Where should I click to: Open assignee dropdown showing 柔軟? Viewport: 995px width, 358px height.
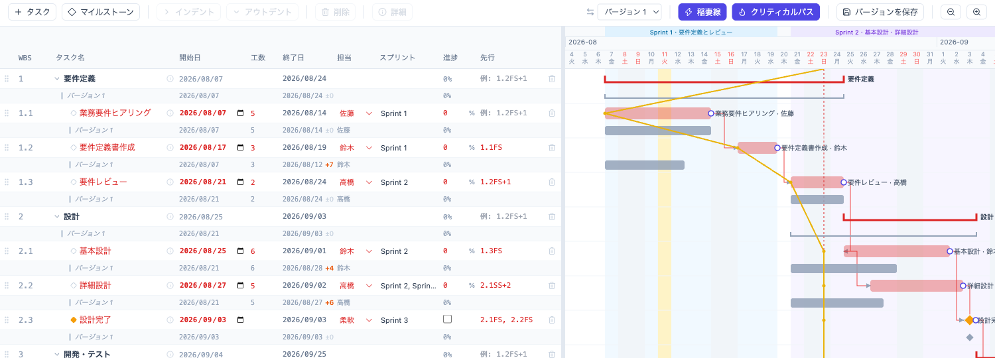point(356,320)
